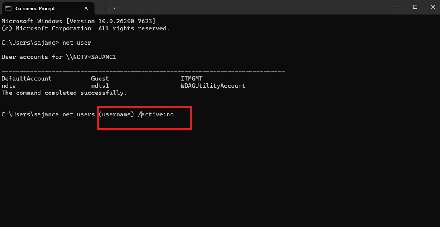The height and width of the screenshot is (227, 440).
Task: Click the ndtv1 account name
Action: (x=100, y=86)
